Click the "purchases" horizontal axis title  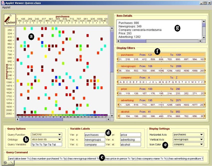point(62,16)
